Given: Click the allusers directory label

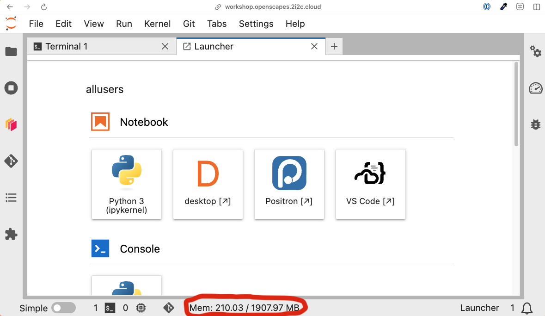Looking at the screenshot, I should click(x=104, y=89).
